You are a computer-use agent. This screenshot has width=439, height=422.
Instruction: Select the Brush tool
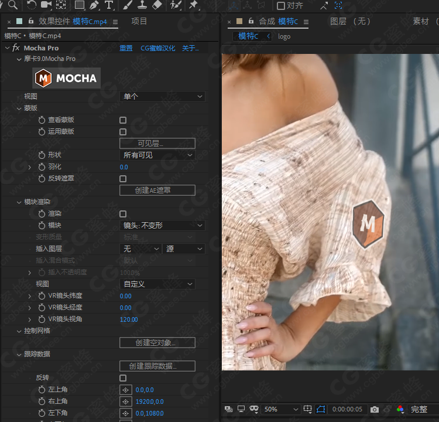coord(128,5)
